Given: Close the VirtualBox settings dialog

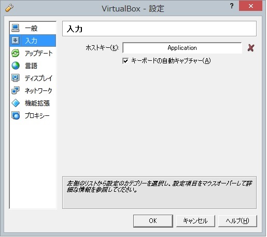Looking at the screenshot, I should [250, 6].
